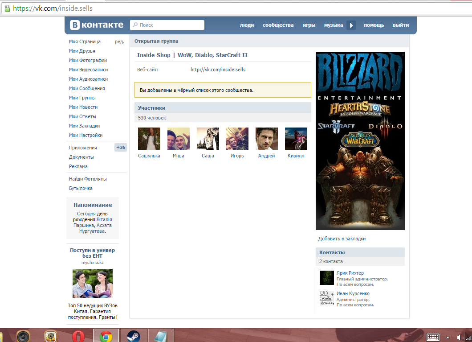472x342 pixels.
Task: Open Міша member avatar
Action: (179, 139)
